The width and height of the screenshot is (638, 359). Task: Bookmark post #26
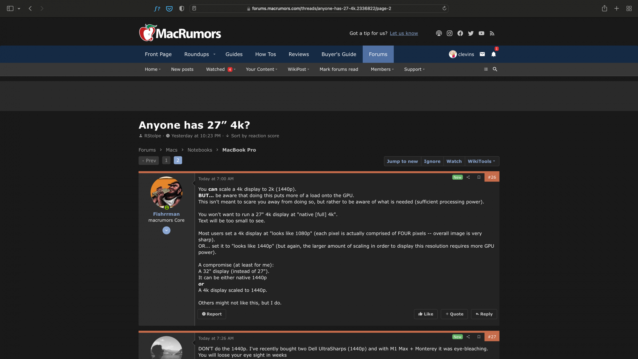point(479,177)
